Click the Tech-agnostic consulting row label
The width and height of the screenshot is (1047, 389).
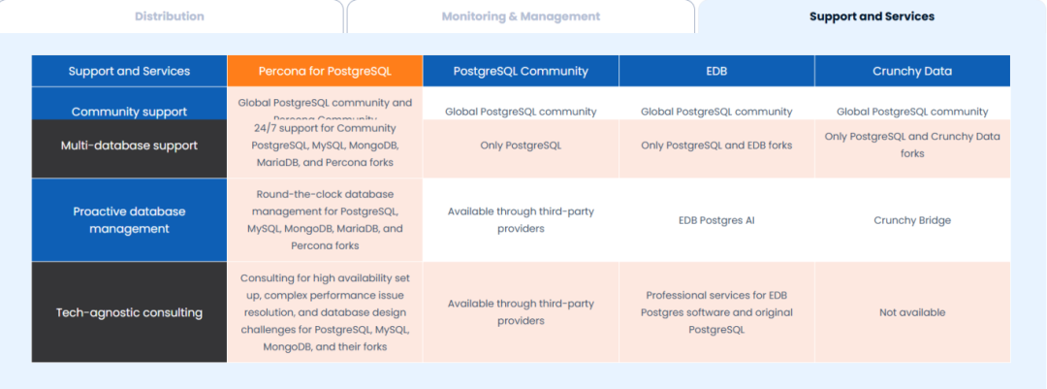click(130, 312)
